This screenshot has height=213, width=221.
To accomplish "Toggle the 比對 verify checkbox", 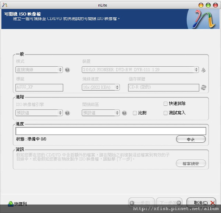I will (135, 113).
